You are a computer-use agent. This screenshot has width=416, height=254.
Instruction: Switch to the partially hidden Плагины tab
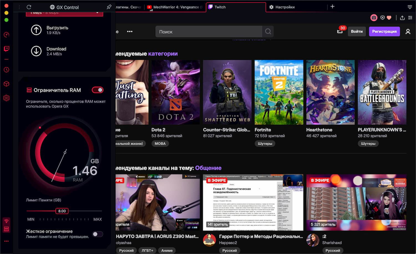pos(129,7)
